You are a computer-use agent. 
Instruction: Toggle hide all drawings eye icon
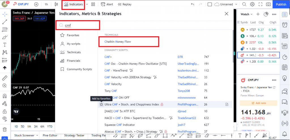click(5, 119)
